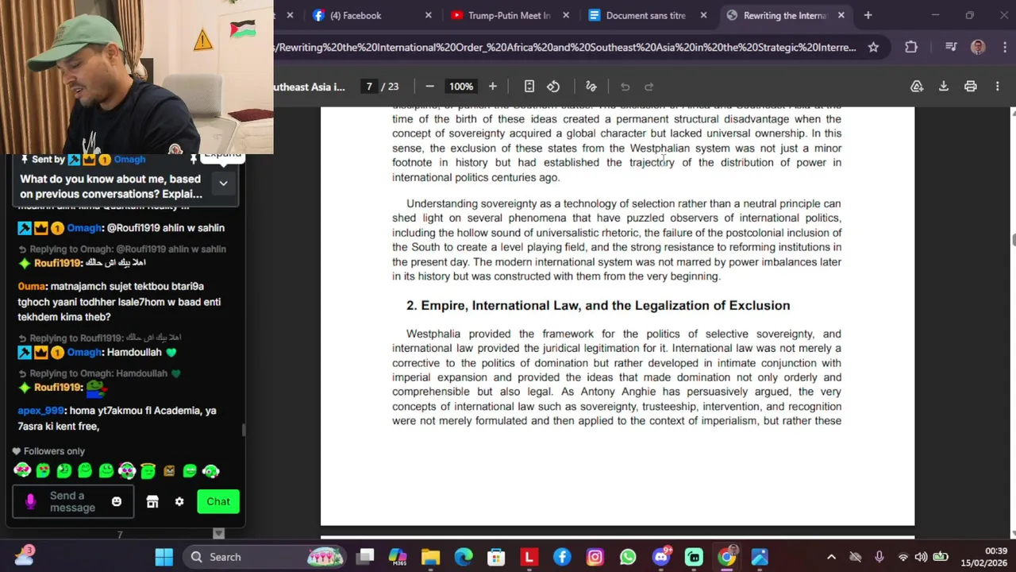Pick the angry orange square emote
Screen dimensions: 1016x572
(x=169, y=471)
